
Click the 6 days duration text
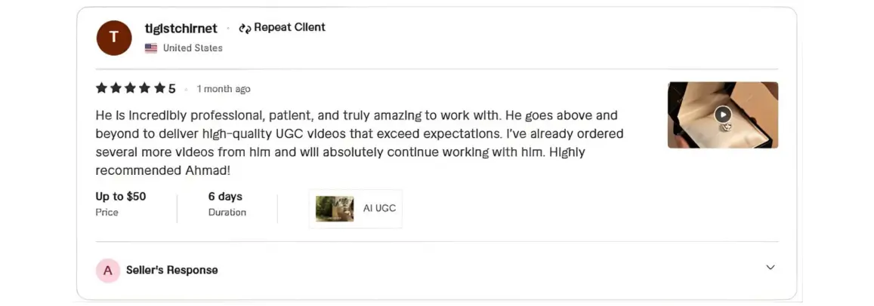pos(225,197)
